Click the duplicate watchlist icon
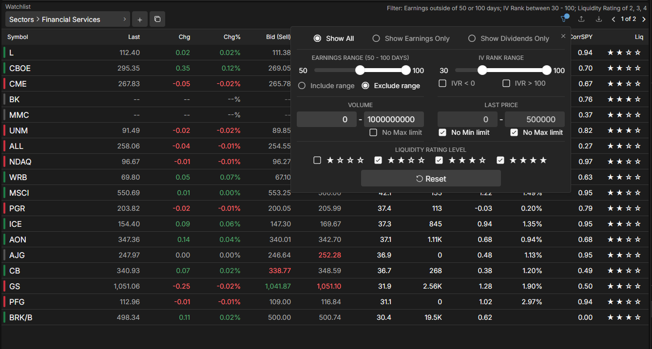The image size is (652, 349). [x=157, y=19]
